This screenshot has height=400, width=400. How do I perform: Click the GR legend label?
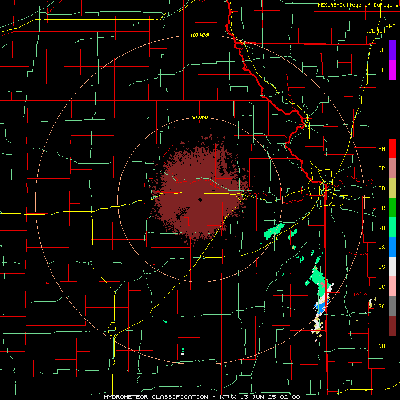(381, 168)
